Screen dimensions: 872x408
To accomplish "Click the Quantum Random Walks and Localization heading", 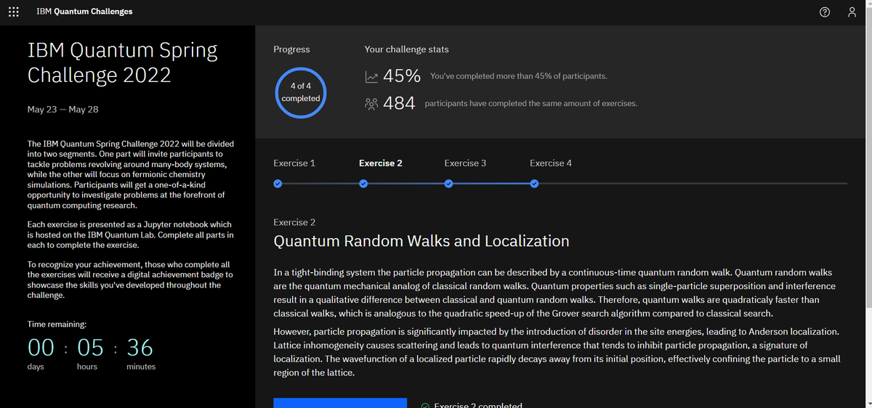I will click(421, 241).
